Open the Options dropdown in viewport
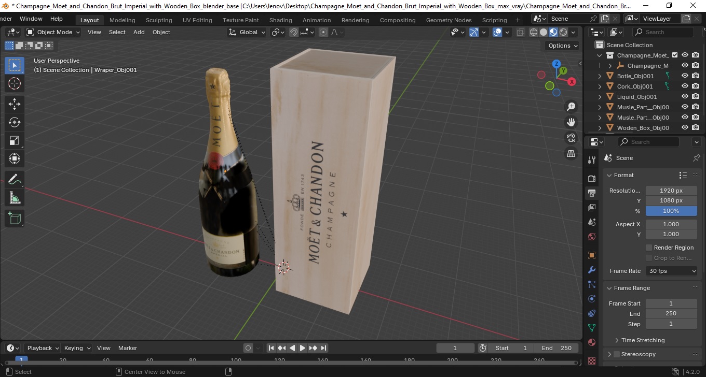The width and height of the screenshot is (706, 377). coord(563,46)
